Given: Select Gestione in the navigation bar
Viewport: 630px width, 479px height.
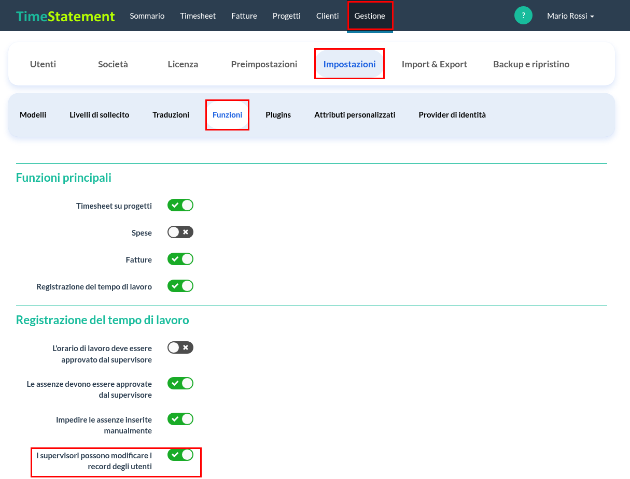Looking at the screenshot, I should pyautogui.click(x=370, y=16).
